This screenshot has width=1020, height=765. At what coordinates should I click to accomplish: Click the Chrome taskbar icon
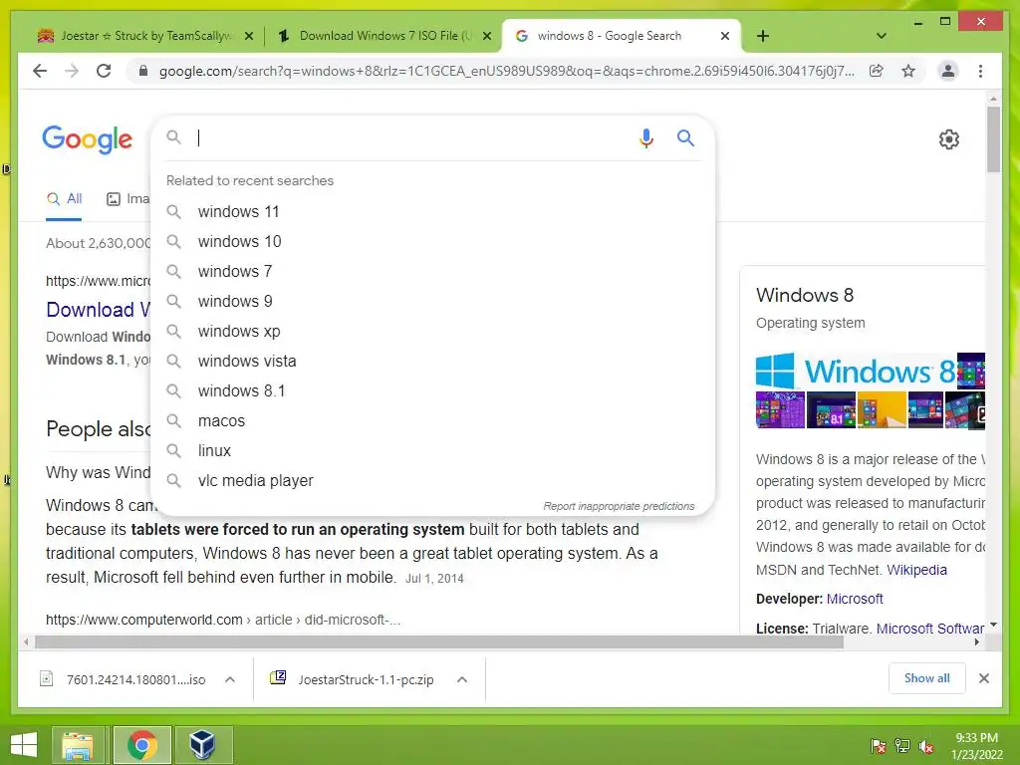141,745
